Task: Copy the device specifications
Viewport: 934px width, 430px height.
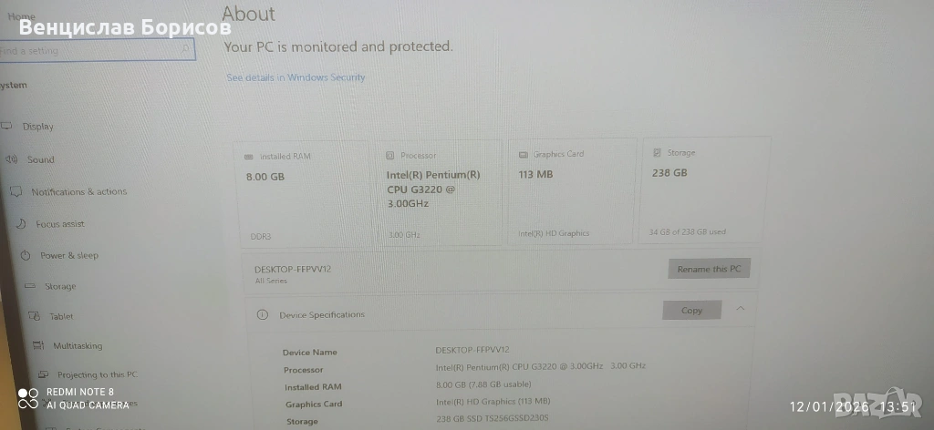Action: point(691,311)
